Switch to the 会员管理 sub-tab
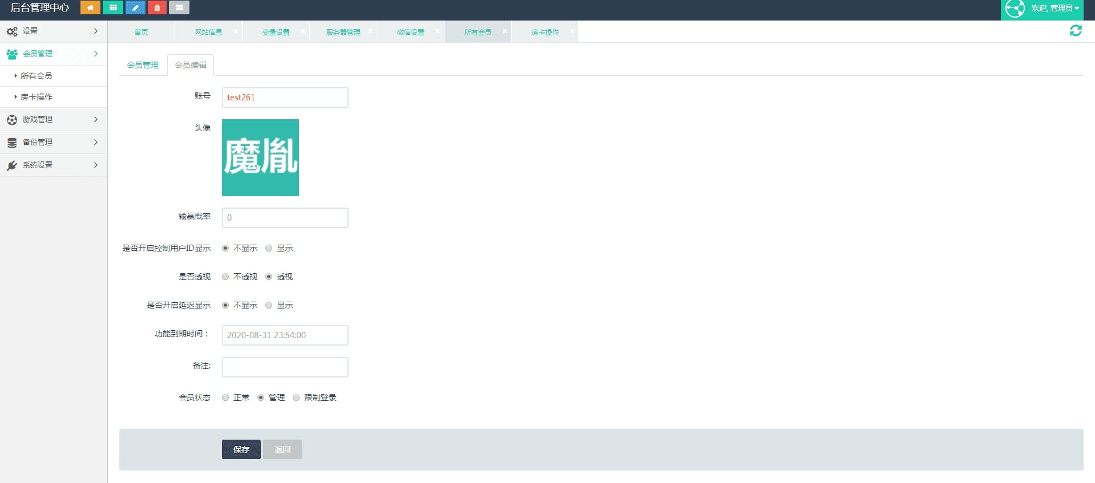1095x483 pixels. coord(143,65)
